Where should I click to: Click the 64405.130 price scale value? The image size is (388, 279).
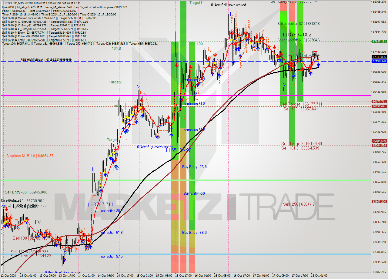point(379,172)
